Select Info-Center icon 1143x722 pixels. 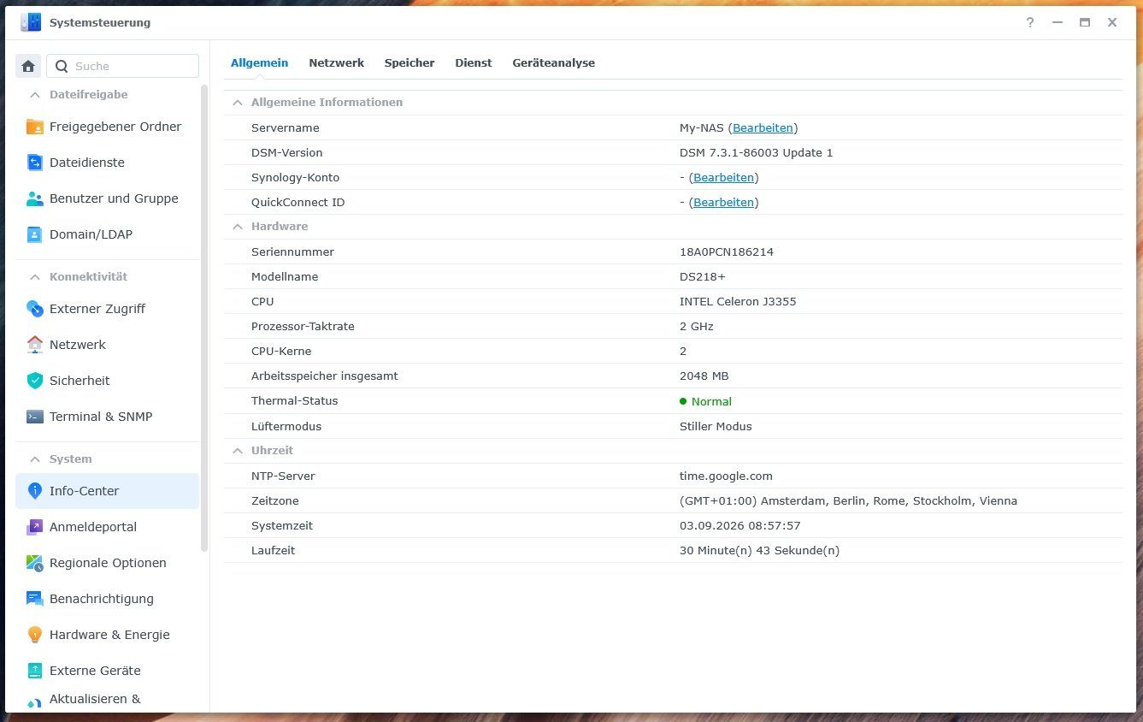(35, 491)
